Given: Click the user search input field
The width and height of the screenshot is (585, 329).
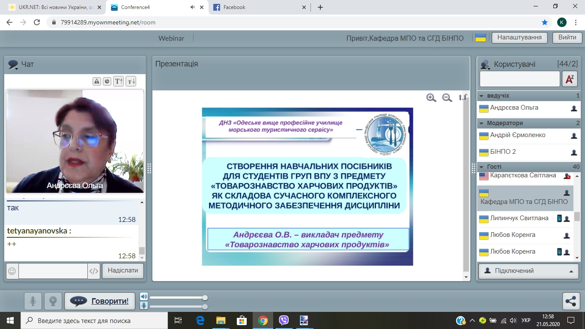Looking at the screenshot, I should pos(519,79).
